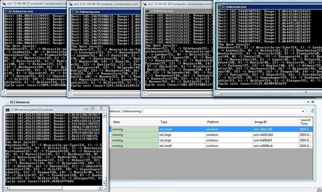
Task: Click the remote desktop icon of ec2-174-129-80-65 window
Action: [71, 4]
